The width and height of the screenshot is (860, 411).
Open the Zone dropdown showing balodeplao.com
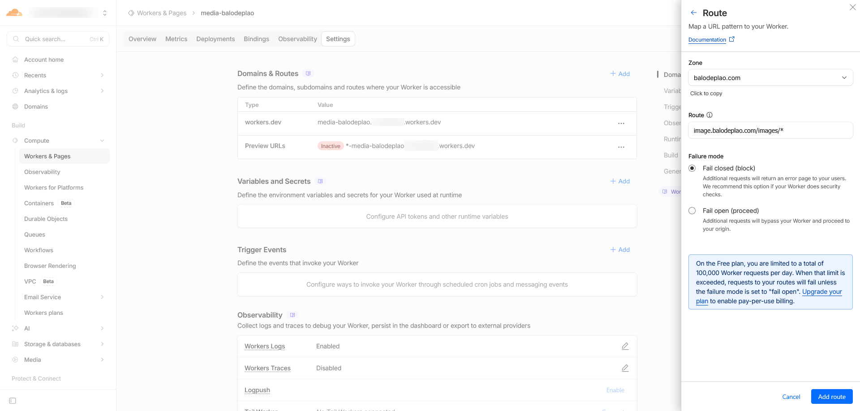[x=770, y=78]
